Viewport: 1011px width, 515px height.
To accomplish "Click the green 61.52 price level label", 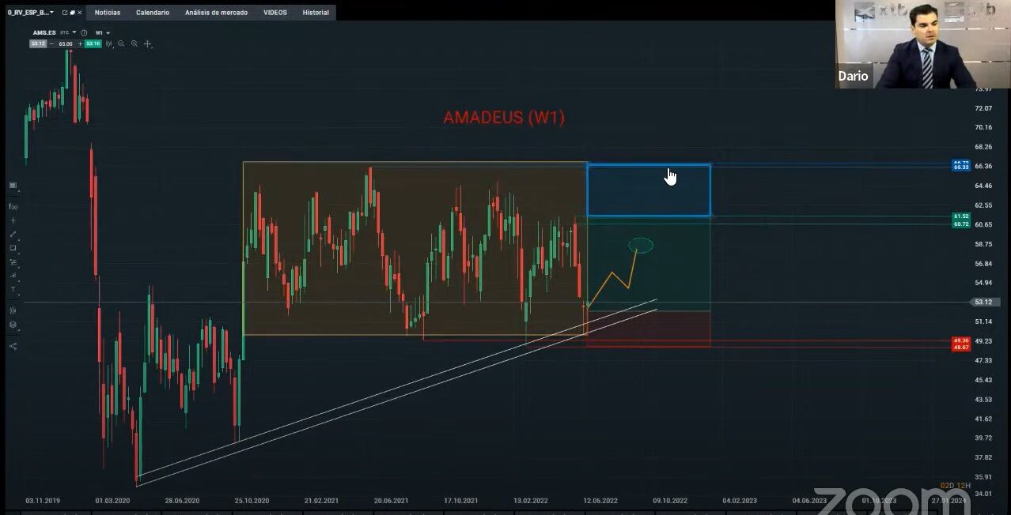I will click(961, 216).
